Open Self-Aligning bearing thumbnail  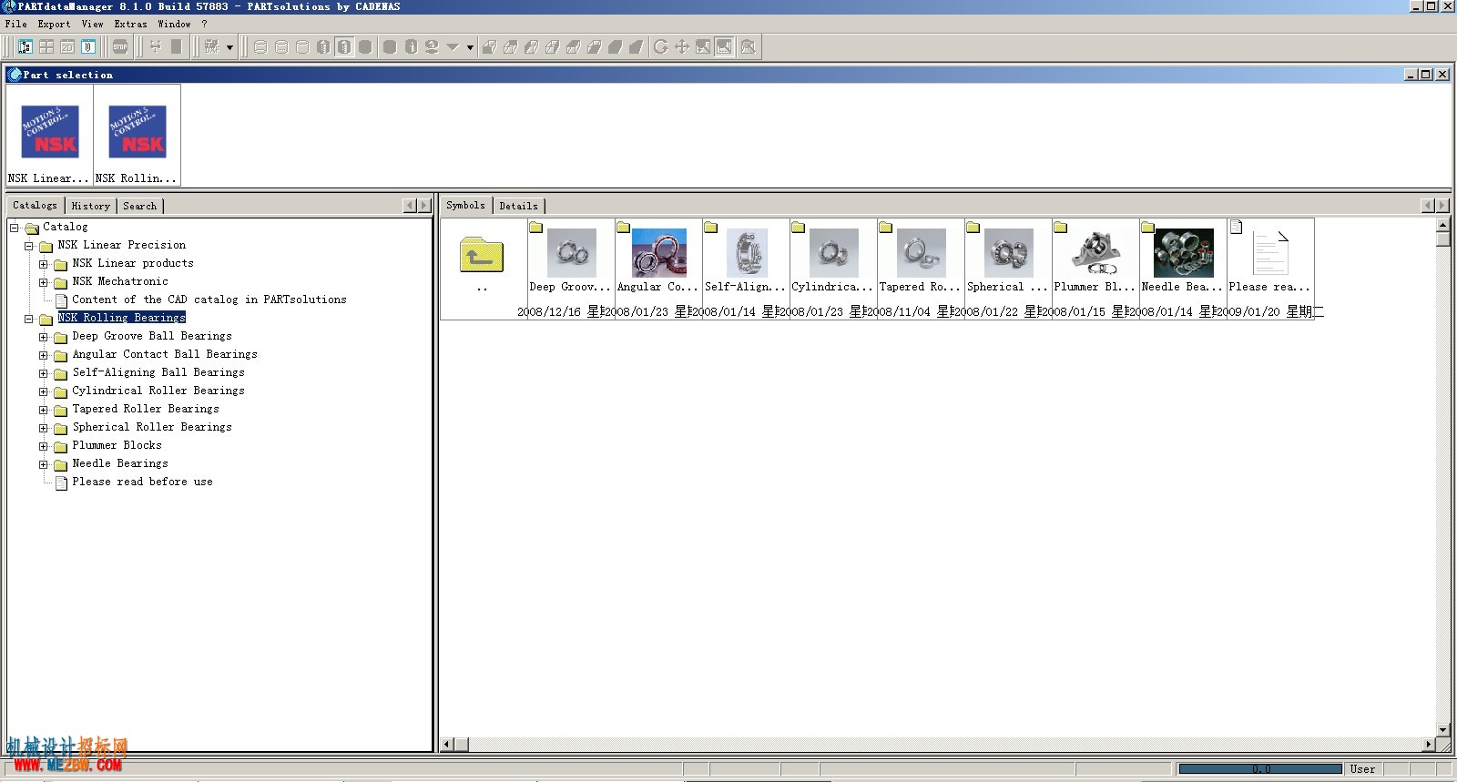pyautogui.click(x=747, y=253)
